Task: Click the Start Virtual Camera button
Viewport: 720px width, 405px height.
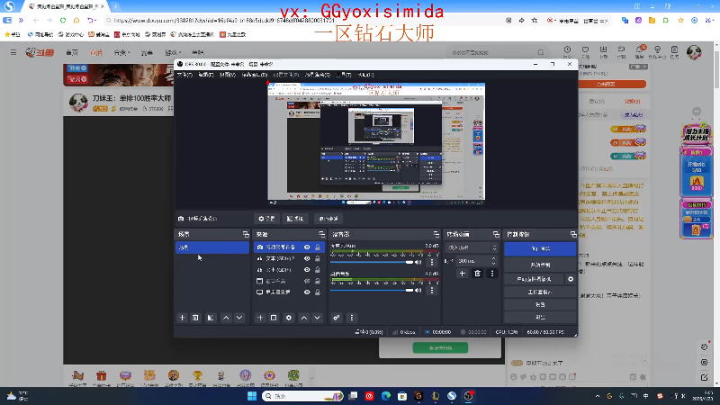Action: tap(534, 279)
